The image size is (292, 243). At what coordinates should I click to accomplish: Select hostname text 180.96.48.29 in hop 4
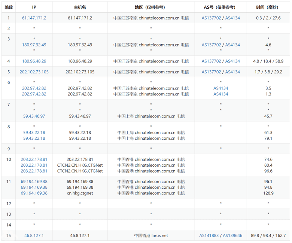tap(80, 61)
